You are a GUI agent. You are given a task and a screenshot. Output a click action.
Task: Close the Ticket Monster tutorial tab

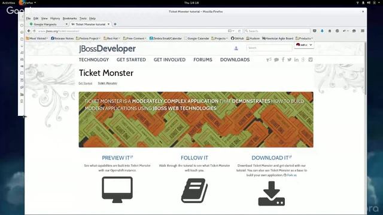tap(108, 24)
